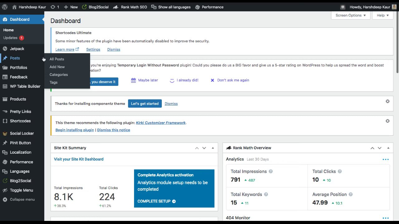Click the 224 Total Clicks value
The width and height of the screenshot is (399, 224).
pos(107,197)
